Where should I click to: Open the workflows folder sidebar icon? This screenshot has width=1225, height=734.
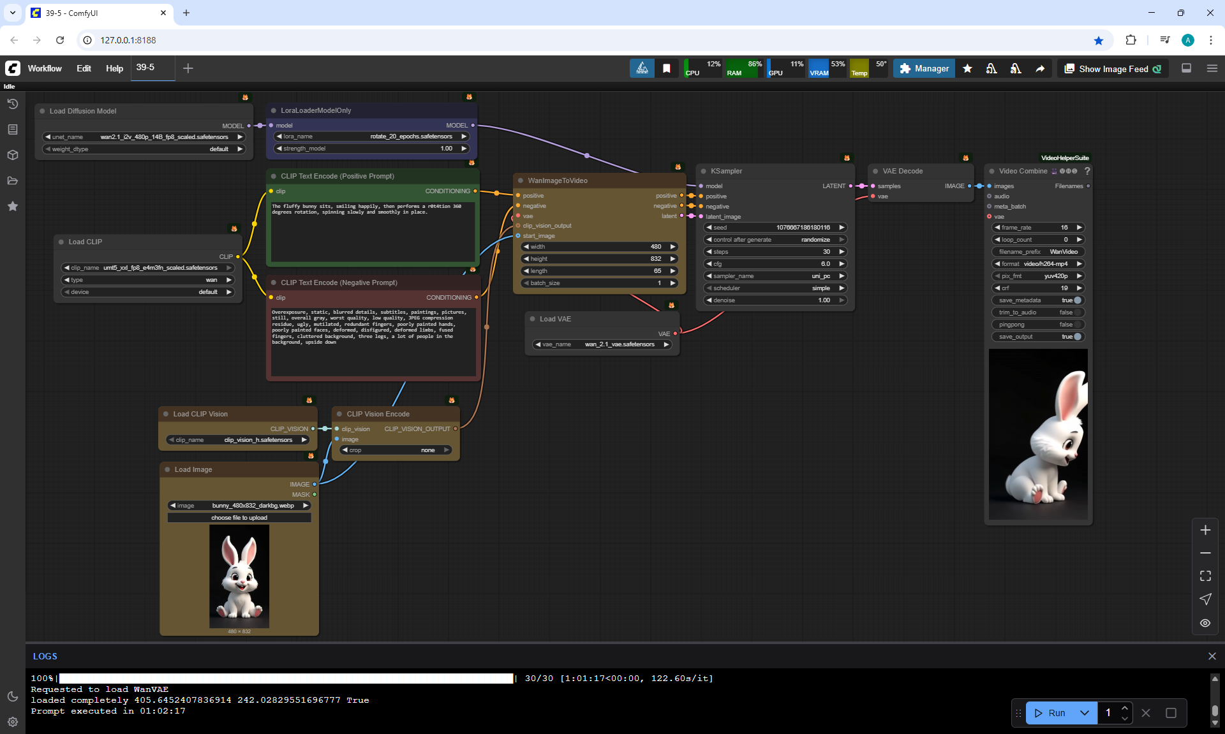13,180
